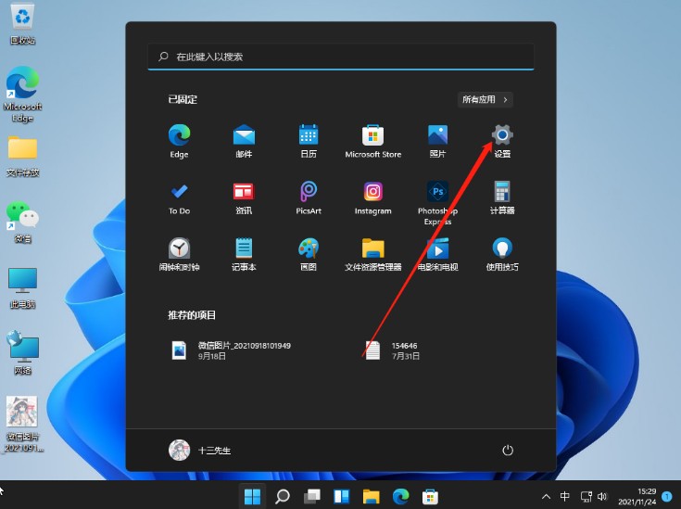681x509 pixels.
Task: Select the 网络 network desktop icon
Action: click(22, 353)
